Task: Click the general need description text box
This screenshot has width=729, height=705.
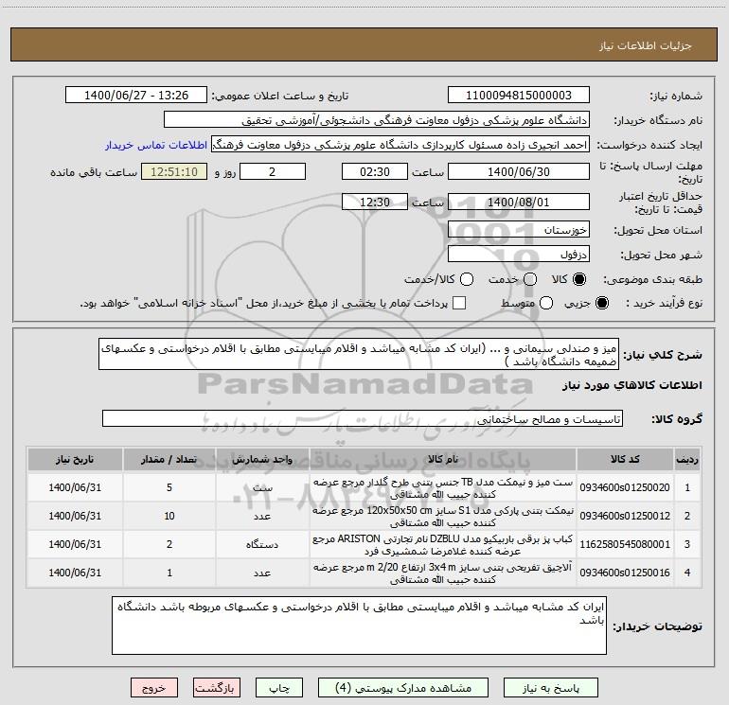Action: [x=359, y=355]
